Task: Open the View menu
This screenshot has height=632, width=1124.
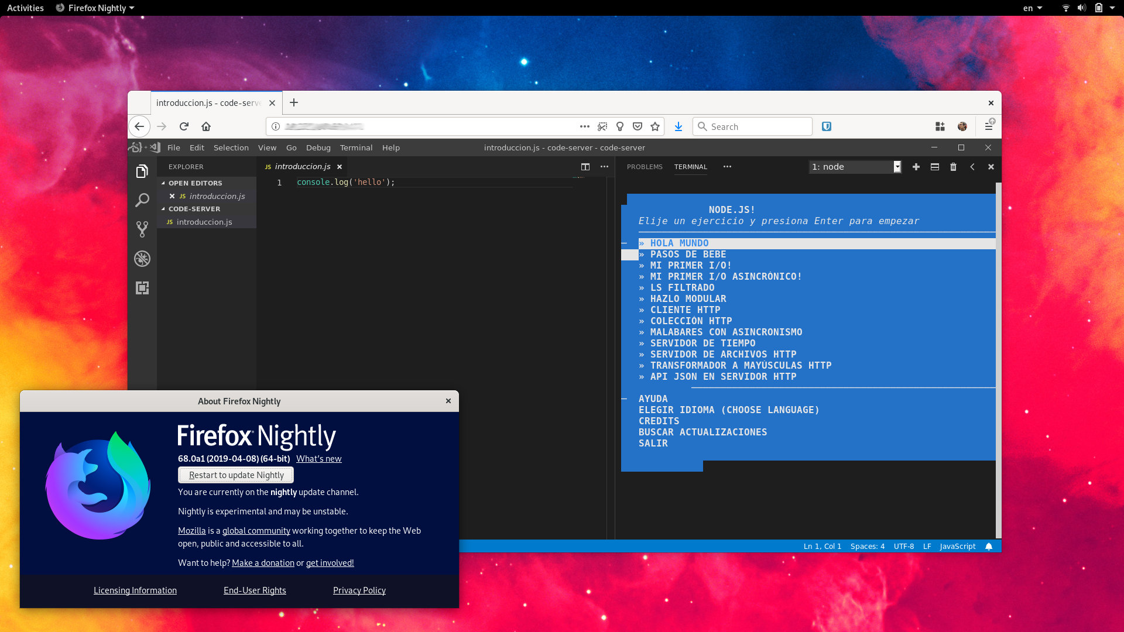Action: [267, 148]
